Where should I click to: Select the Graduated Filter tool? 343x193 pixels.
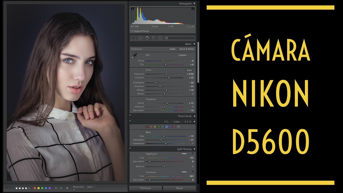pyautogui.click(x=154, y=38)
